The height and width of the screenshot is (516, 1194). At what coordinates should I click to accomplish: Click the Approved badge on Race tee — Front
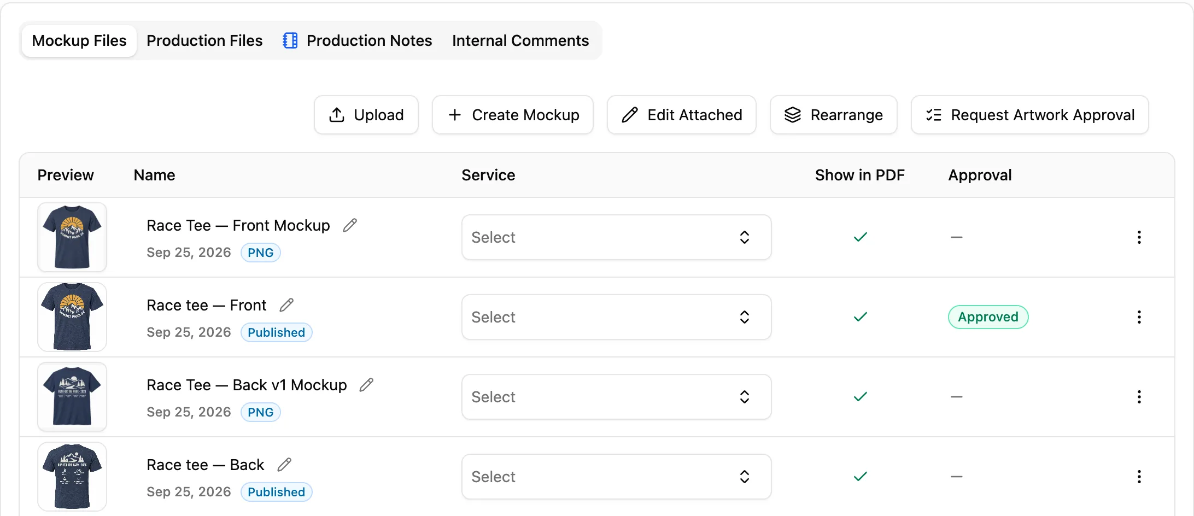coord(988,317)
